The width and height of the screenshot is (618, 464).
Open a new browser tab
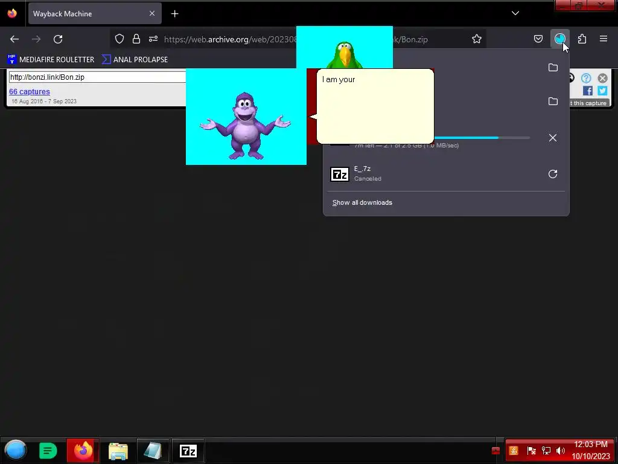point(174,14)
